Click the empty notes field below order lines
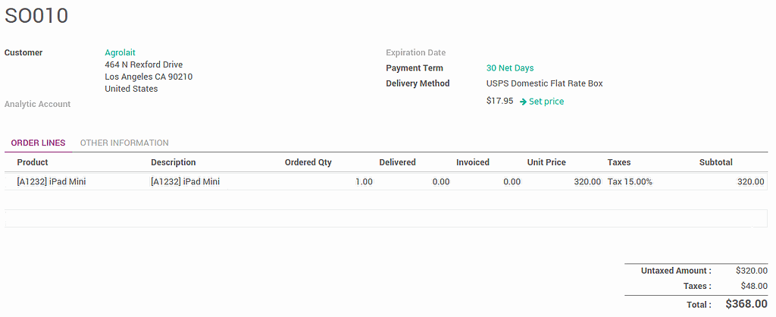The width and height of the screenshot is (776, 317). click(x=386, y=218)
